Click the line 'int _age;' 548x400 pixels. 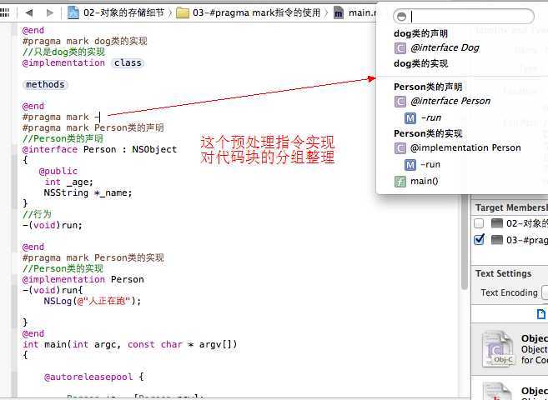pyautogui.click(x=68, y=182)
